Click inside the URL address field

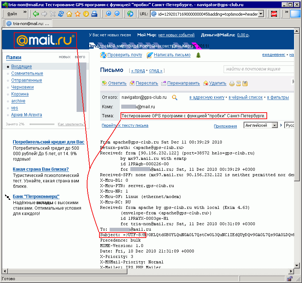click(208, 14)
